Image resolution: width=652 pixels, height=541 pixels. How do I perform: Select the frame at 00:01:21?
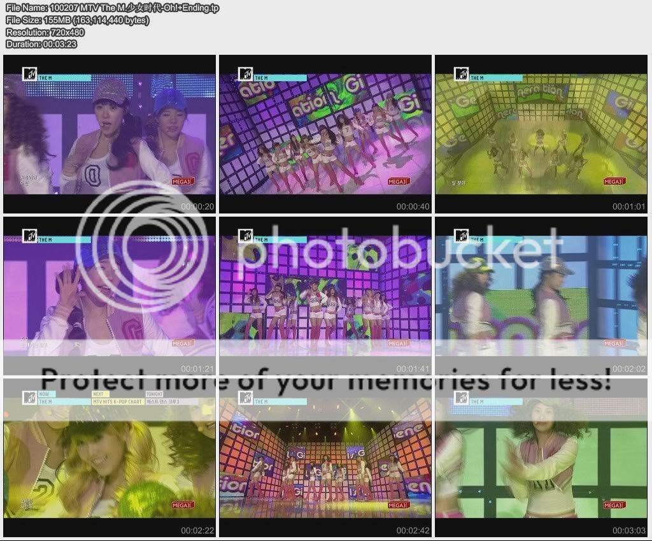[x=110, y=296]
